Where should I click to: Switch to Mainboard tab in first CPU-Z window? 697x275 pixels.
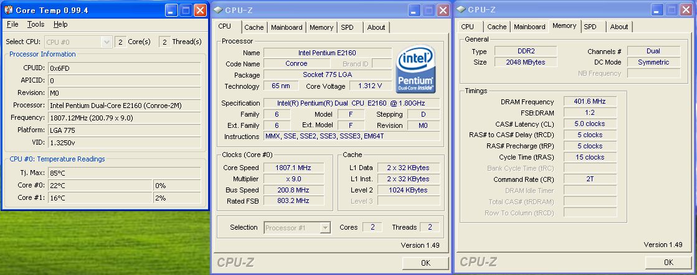point(287,27)
